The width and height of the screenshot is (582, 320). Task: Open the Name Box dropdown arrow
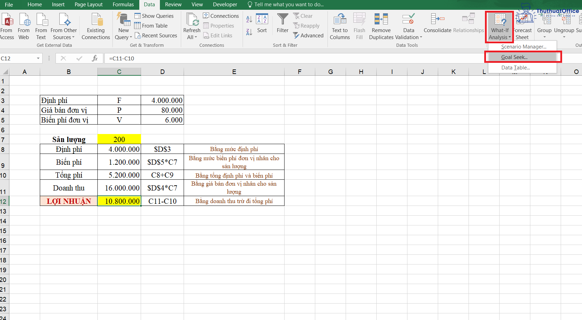(38, 58)
